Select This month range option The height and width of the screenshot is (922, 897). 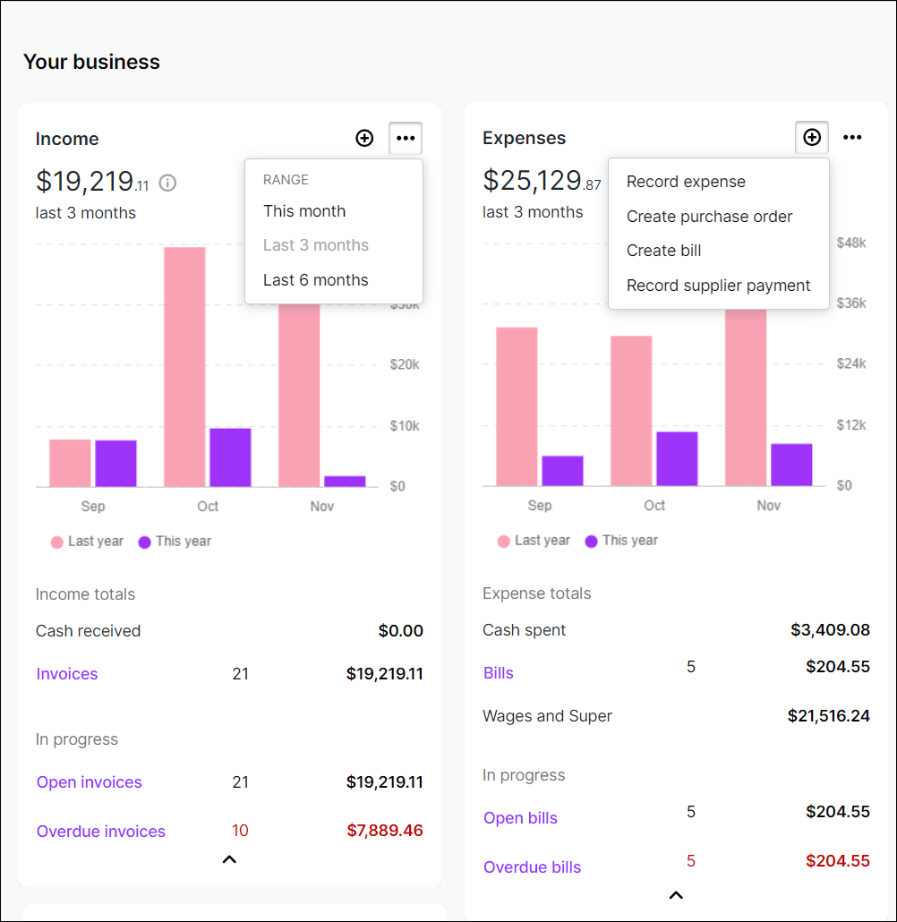(304, 211)
